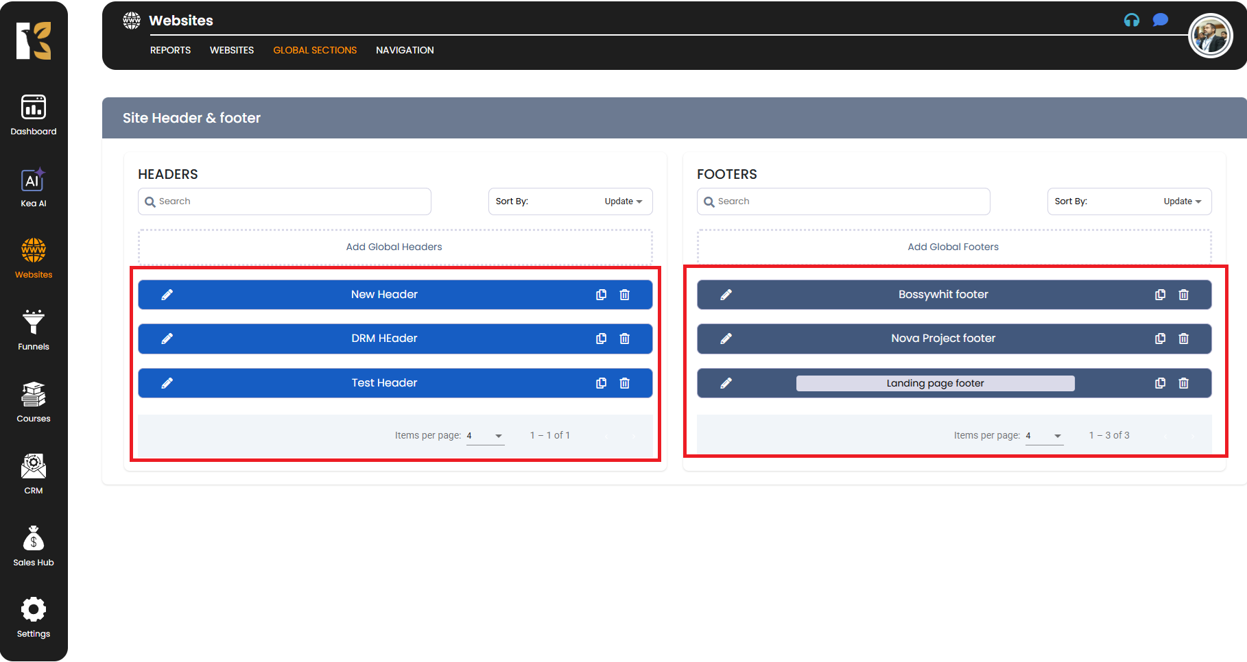
Task: Open the chat bubble icon
Action: (x=1160, y=20)
